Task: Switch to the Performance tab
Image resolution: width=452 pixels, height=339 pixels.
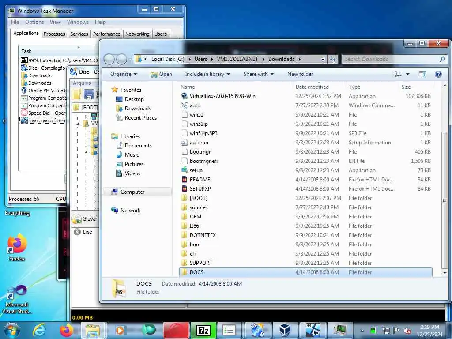Action: (x=107, y=34)
